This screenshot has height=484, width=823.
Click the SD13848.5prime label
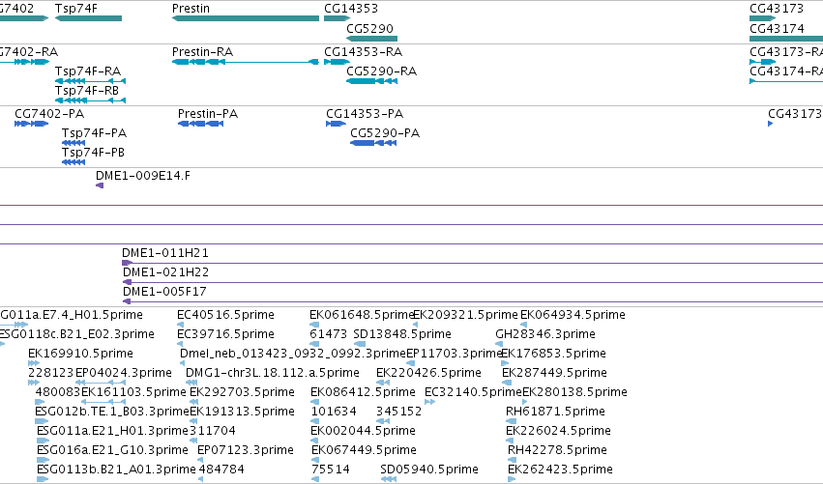[402, 334]
